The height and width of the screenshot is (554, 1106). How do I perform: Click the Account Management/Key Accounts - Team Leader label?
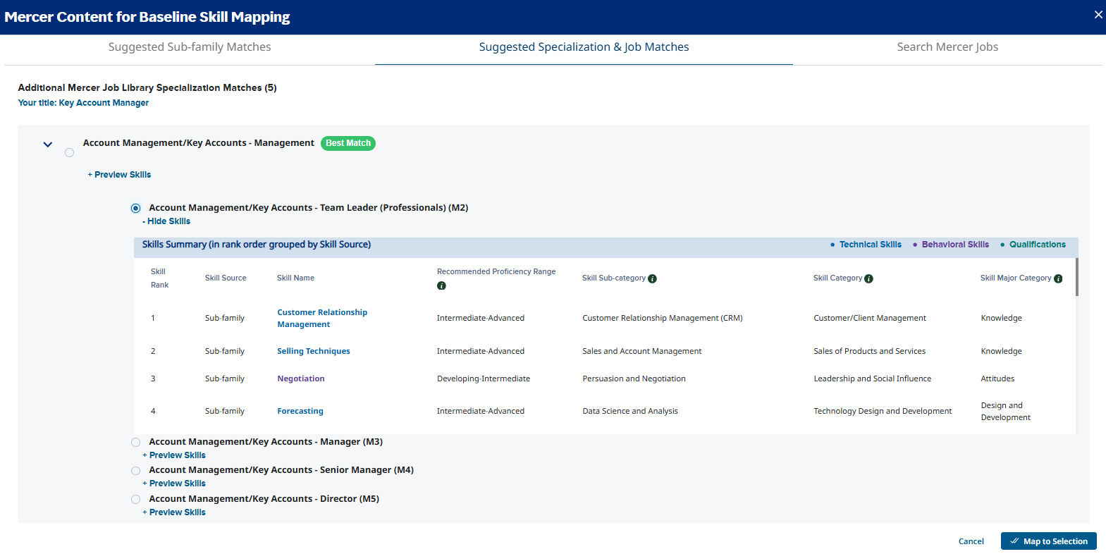tap(308, 208)
